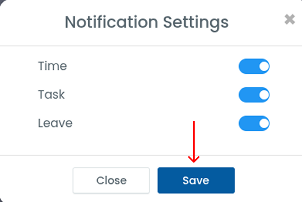Click the Notification Settings heading
This screenshot has height=202, width=302.
[x=147, y=22]
